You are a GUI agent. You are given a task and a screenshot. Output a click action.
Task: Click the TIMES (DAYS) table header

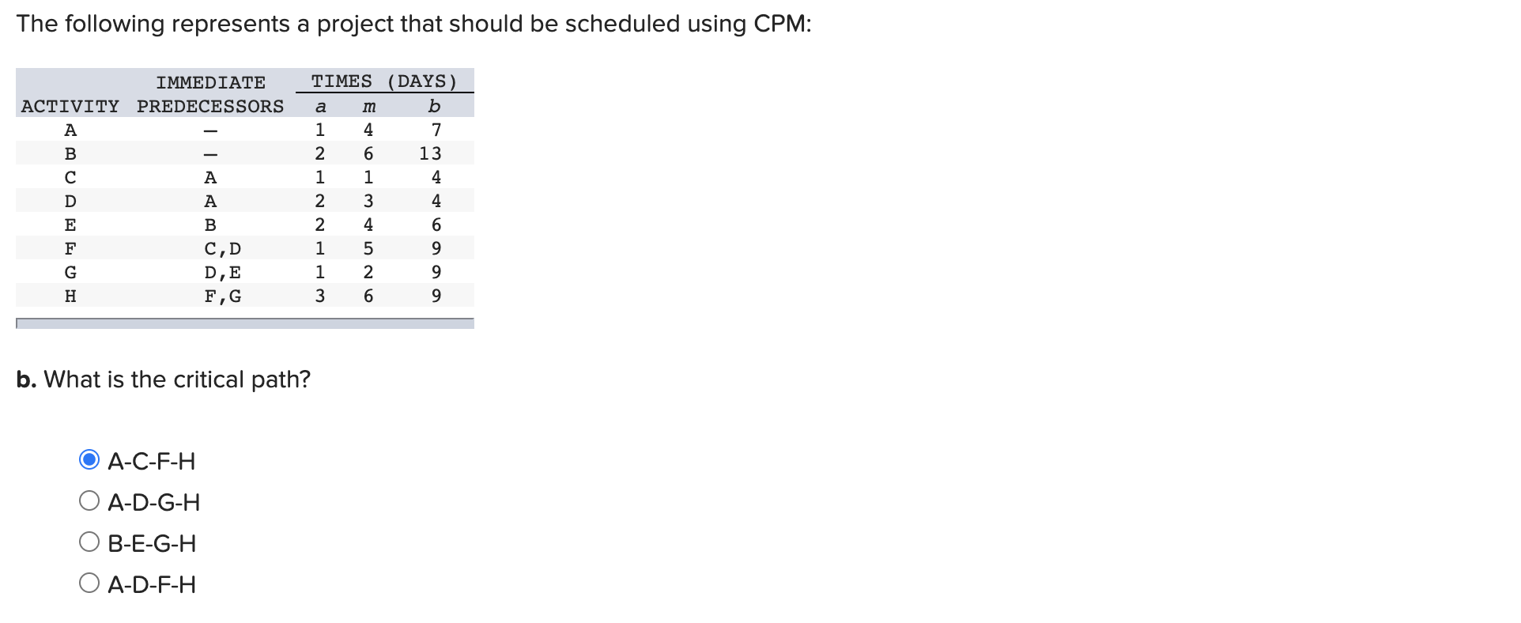[384, 81]
